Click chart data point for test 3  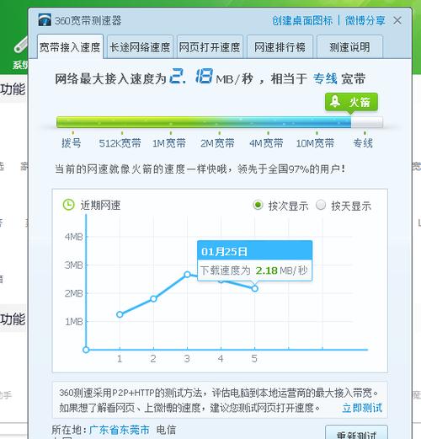pyautogui.click(x=187, y=275)
